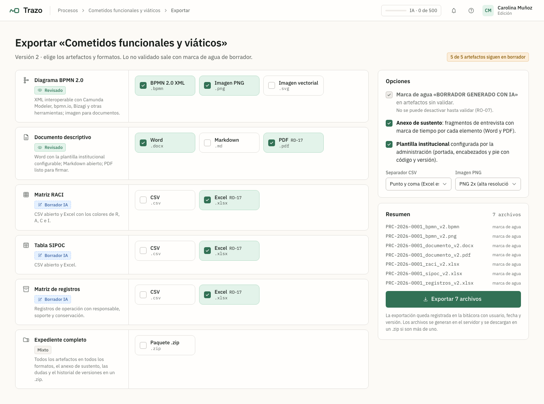Check CSV for Matriz RACI
This screenshot has width=544, height=404.
point(143,200)
